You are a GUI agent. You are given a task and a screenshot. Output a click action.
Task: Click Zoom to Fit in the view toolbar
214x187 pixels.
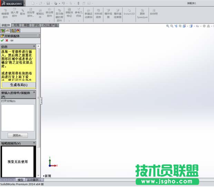pos(167,26)
